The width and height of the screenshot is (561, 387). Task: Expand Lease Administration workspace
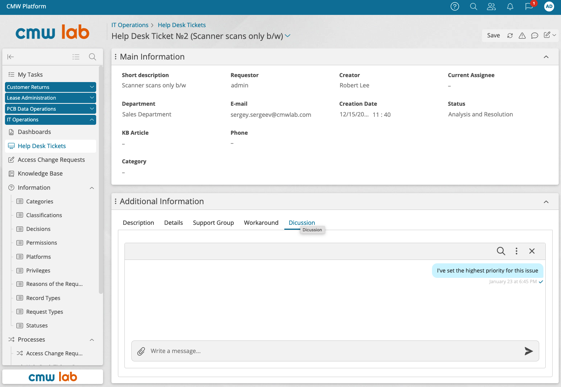pyautogui.click(x=50, y=98)
